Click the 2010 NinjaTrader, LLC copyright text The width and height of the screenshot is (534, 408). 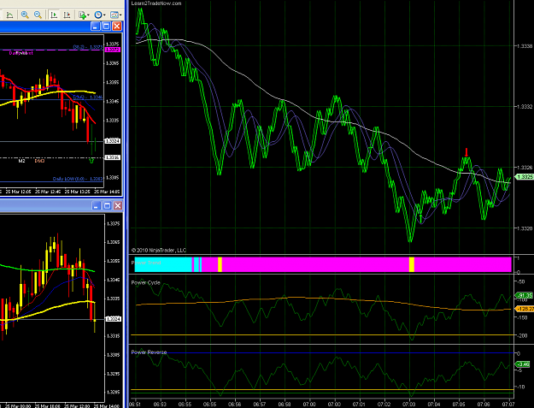[159, 250]
